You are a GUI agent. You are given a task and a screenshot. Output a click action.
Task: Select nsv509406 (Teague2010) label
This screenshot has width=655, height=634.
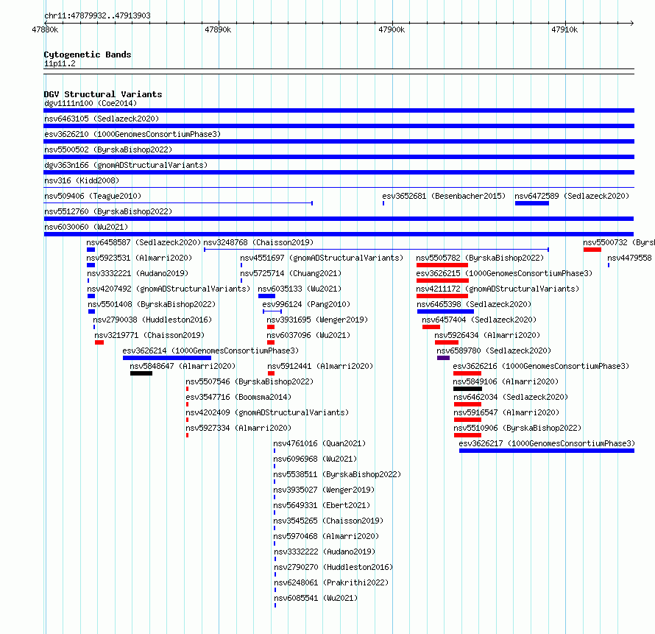[93, 196]
